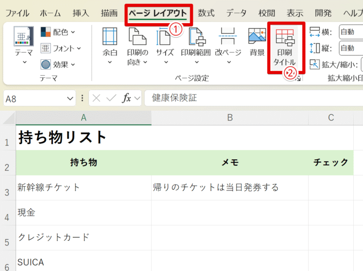Click the 印刷の向き orientation icon

point(137,36)
